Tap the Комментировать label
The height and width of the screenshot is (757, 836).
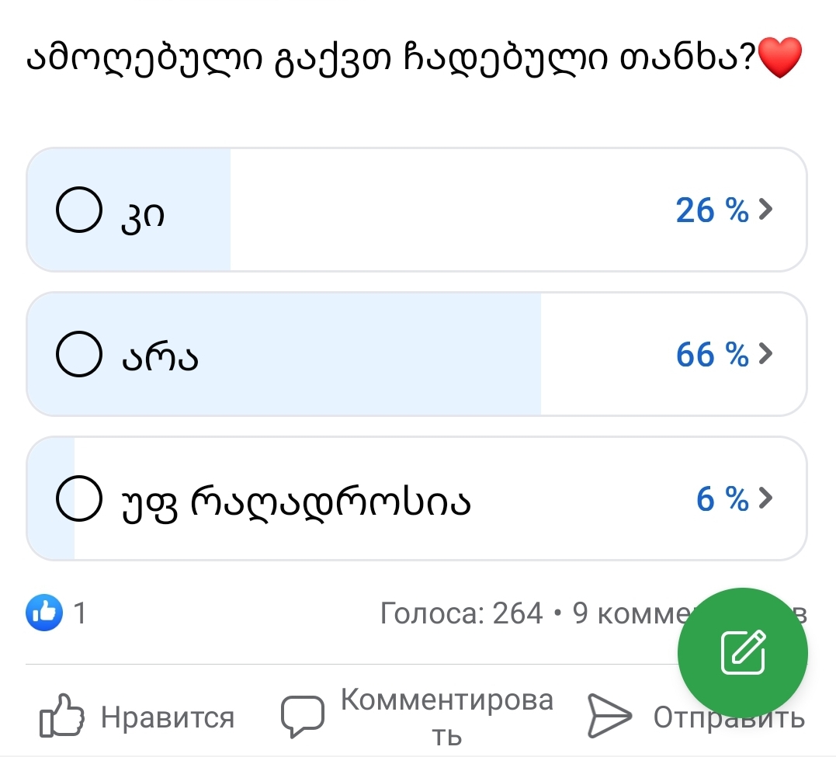[x=447, y=716]
